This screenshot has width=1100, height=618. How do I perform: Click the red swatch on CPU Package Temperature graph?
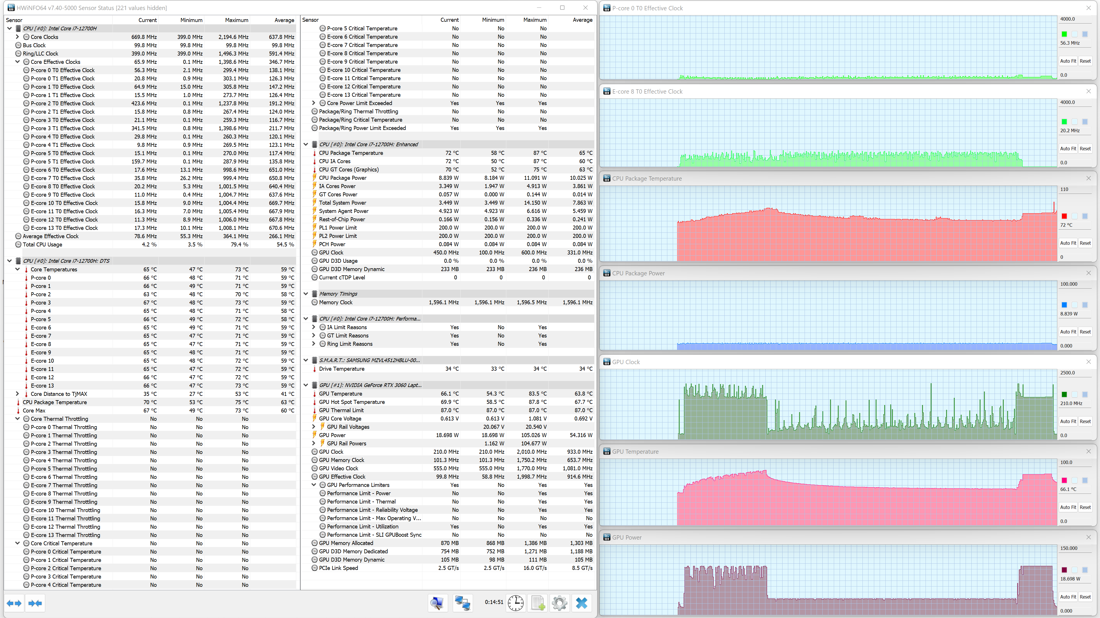(1064, 216)
